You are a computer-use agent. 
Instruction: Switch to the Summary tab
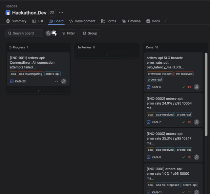[16, 21]
